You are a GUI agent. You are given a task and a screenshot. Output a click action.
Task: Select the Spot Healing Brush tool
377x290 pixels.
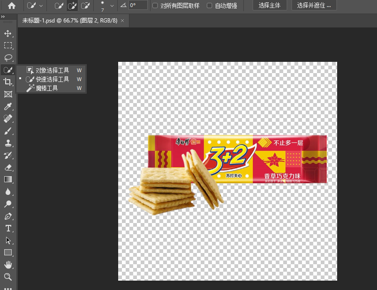coord(8,119)
